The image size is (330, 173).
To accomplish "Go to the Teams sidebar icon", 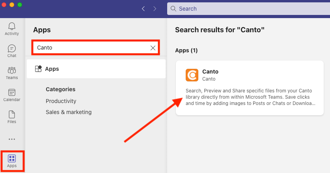I will click(x=12, y=73).
